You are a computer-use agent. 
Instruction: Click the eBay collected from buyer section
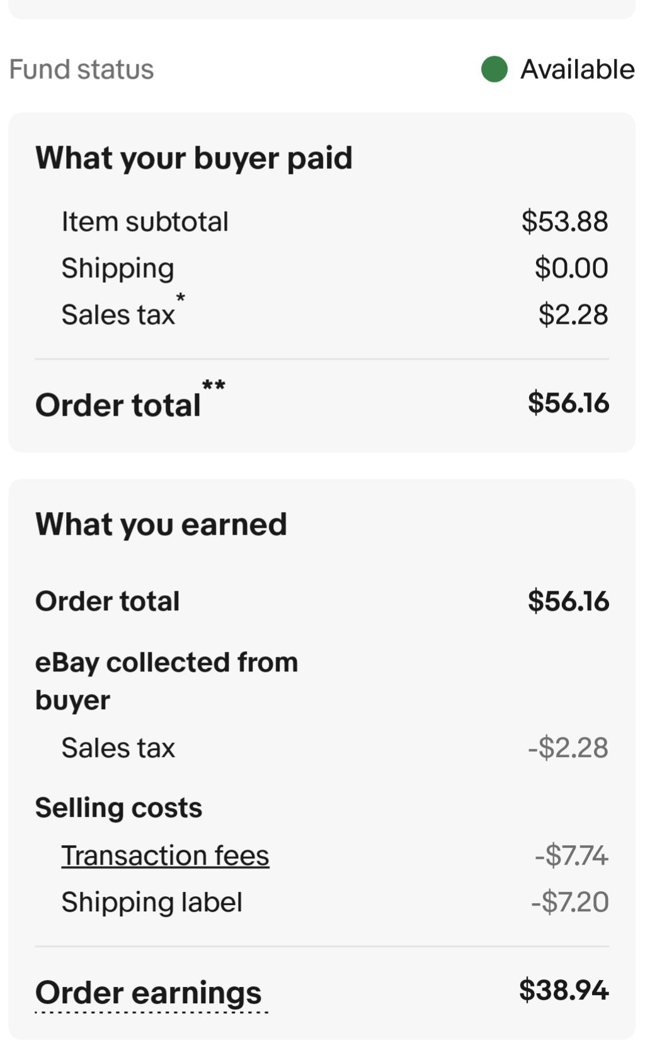[x=166, y=680]
